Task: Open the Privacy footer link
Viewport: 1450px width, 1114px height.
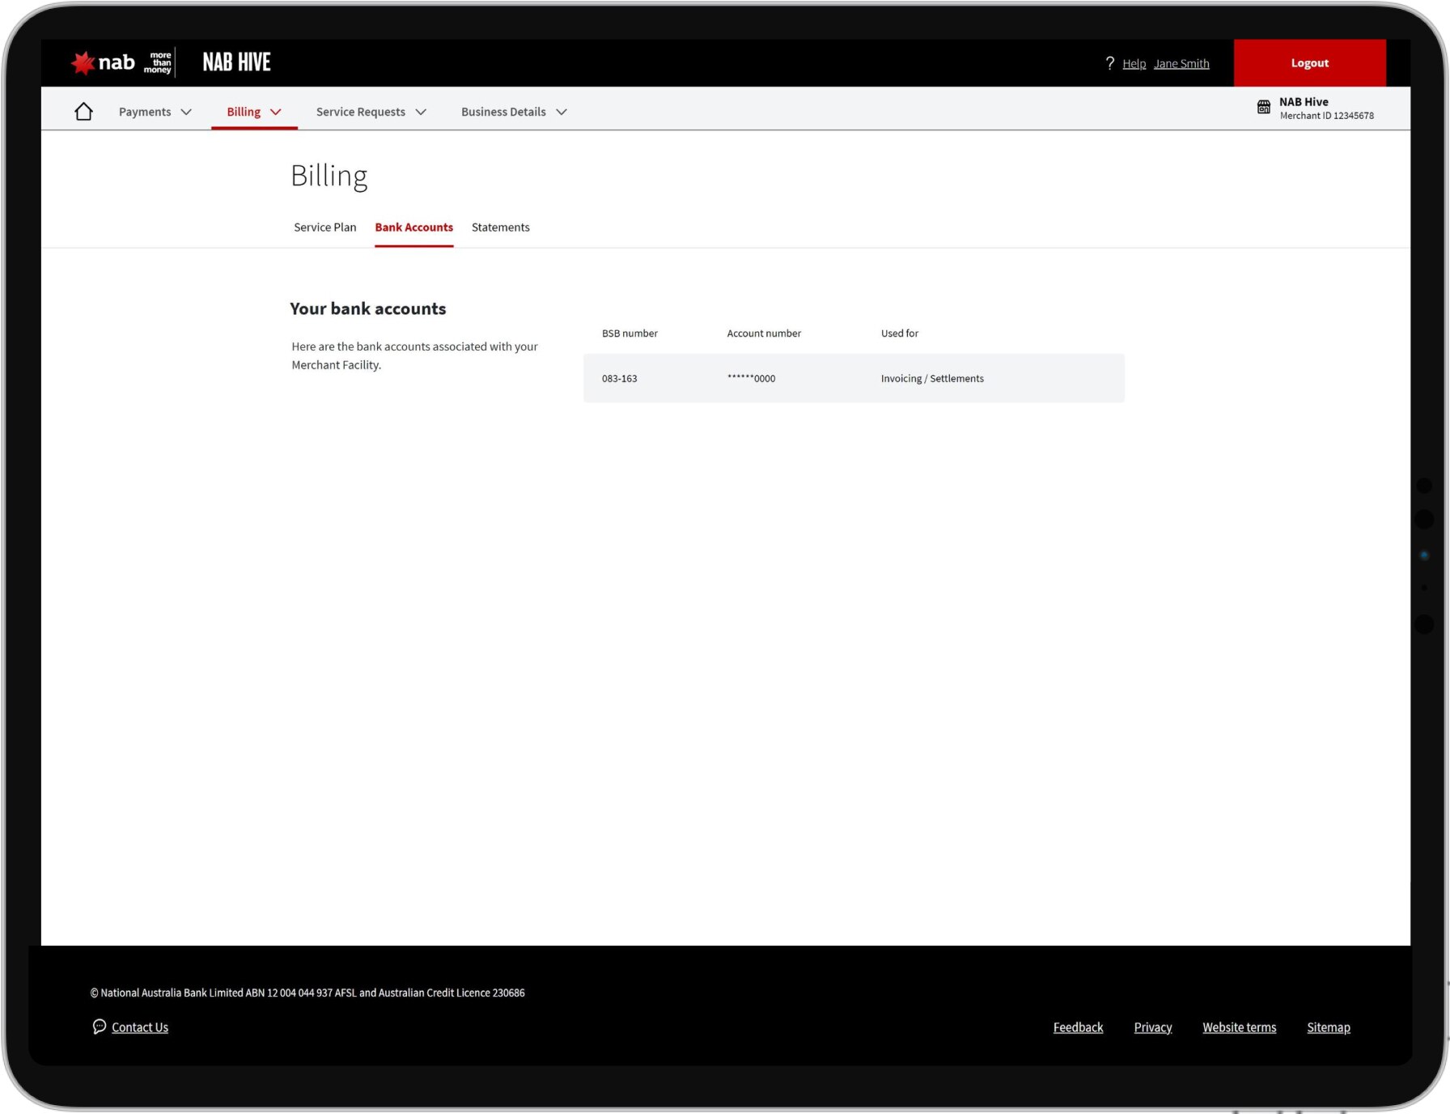Action: pos(1152,1027)
